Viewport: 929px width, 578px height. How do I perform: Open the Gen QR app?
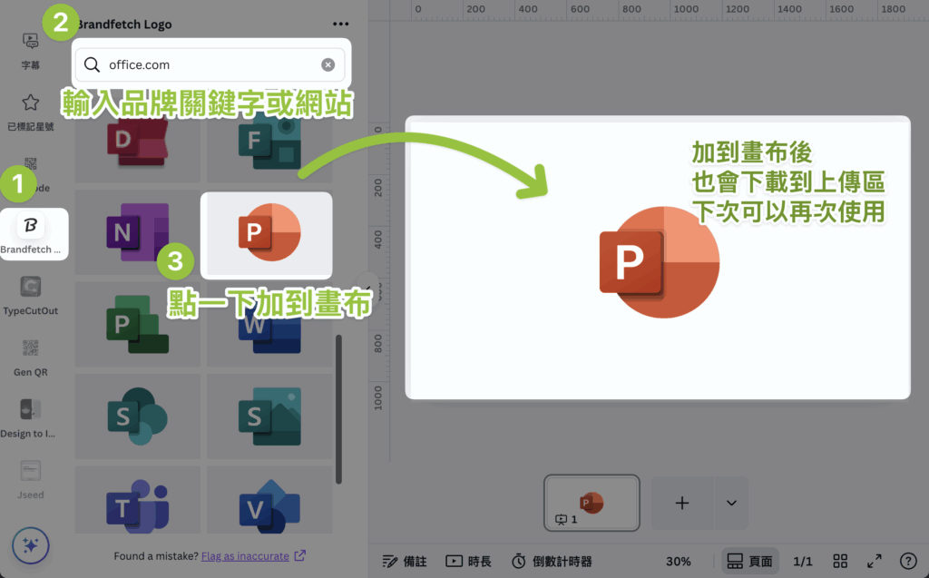(x=30, y=357)
